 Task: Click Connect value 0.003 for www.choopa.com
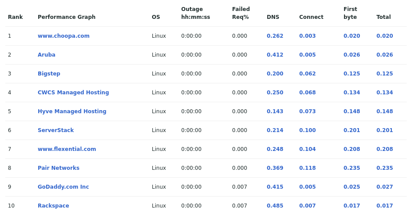[x=308, y=36]
